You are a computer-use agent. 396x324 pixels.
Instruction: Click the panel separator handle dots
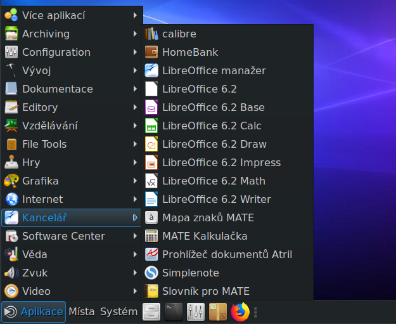pos(255,311)
